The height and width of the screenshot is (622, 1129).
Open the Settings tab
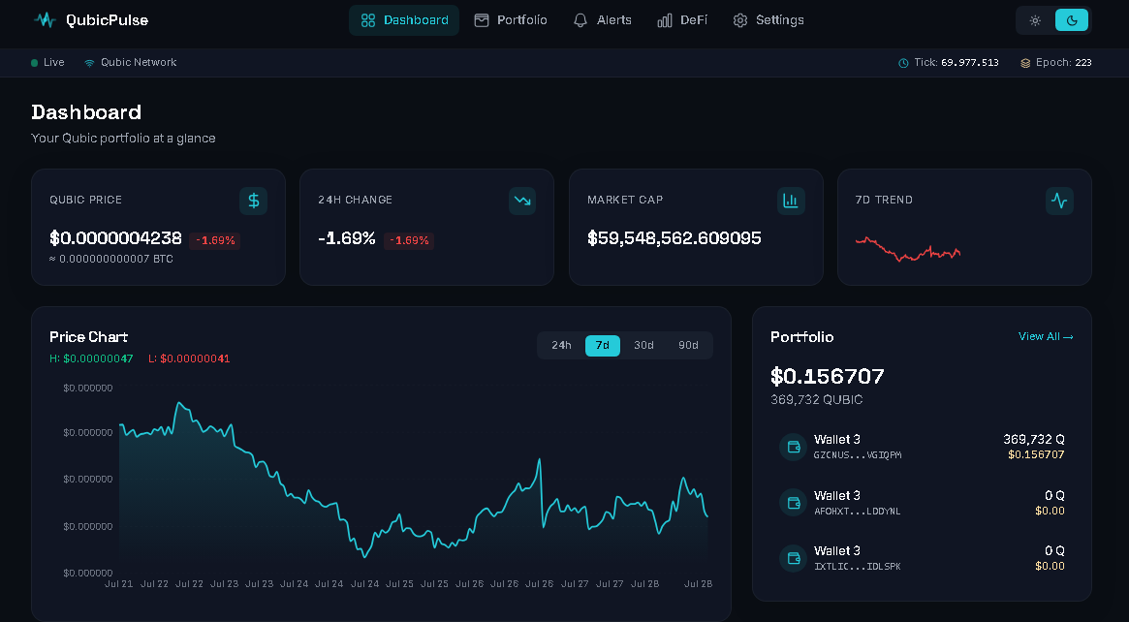[768, 20]
